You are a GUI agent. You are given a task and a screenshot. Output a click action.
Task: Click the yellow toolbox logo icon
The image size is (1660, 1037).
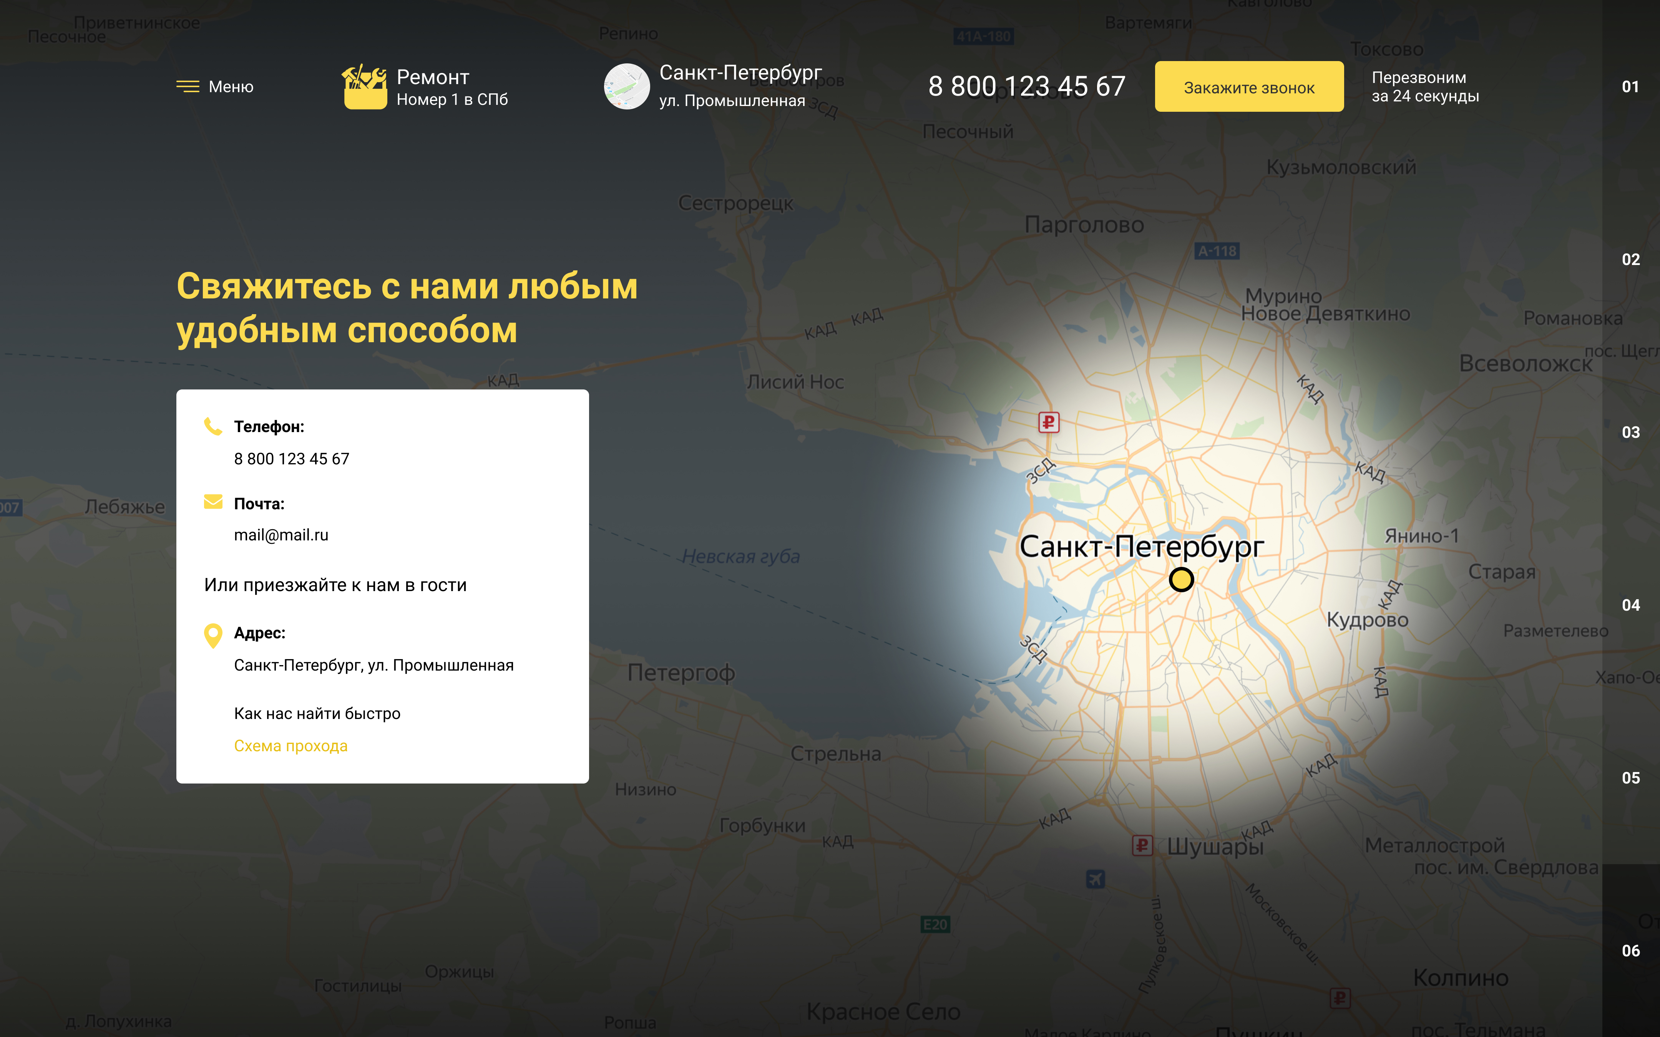[x=364, y=86]
